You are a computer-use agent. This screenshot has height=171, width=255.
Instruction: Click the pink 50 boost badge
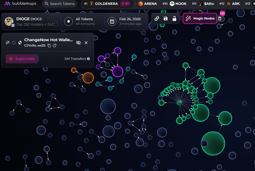point(125,4)
